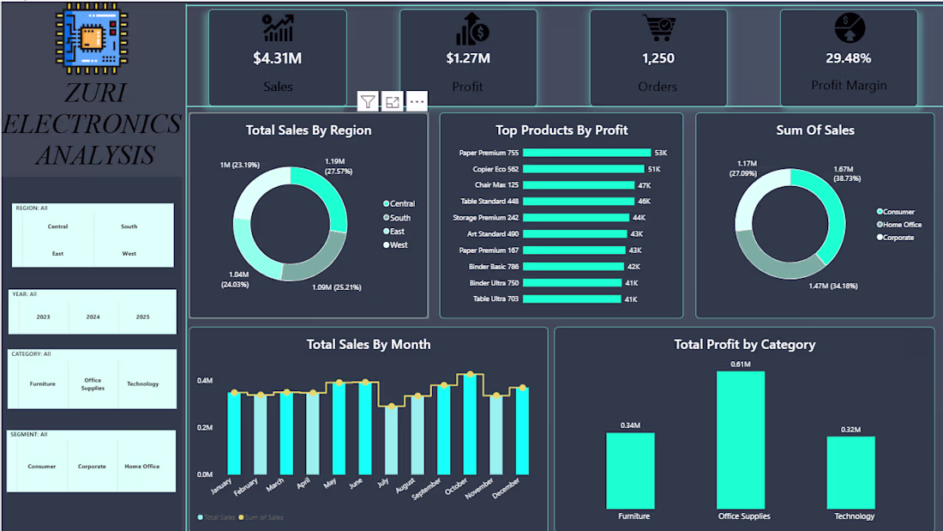The image size is (943, 531).
Task: Click the 1.09M (25.21%) donut label
Action: [x=337, y=287]
